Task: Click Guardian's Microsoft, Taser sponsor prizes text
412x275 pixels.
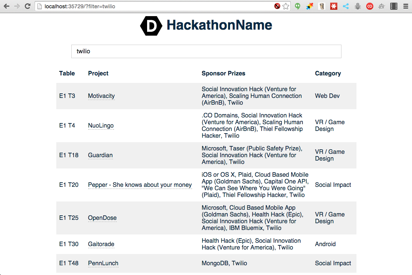Action: [252, 155]
